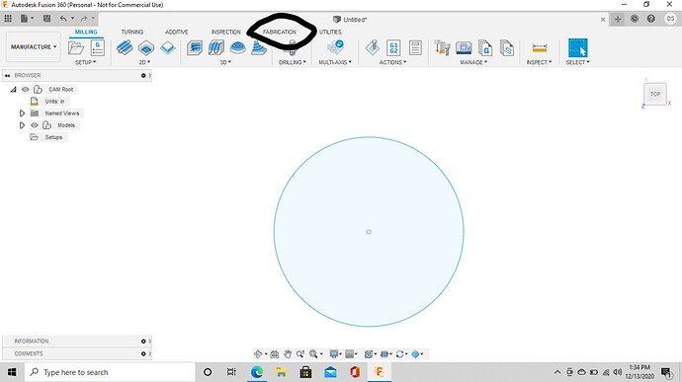The height and width of the screenshot is (382, 682).
Task: Switch to the Fabrication tab
Action: pos(280,32)
